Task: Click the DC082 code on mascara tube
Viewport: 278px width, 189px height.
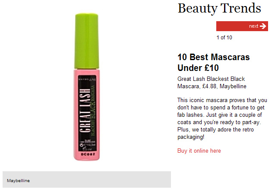Action: point(88,154)
